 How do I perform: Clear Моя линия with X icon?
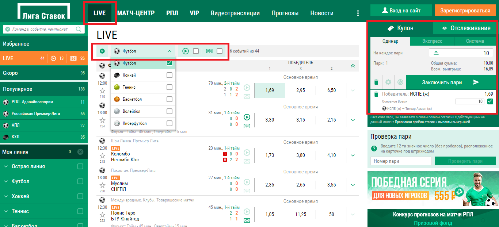pyautogui.click(x=80, y=152)
